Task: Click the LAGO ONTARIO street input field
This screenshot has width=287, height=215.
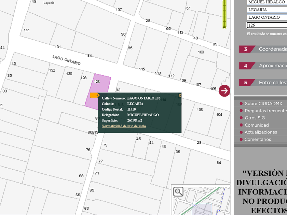Action: (266, 17)
